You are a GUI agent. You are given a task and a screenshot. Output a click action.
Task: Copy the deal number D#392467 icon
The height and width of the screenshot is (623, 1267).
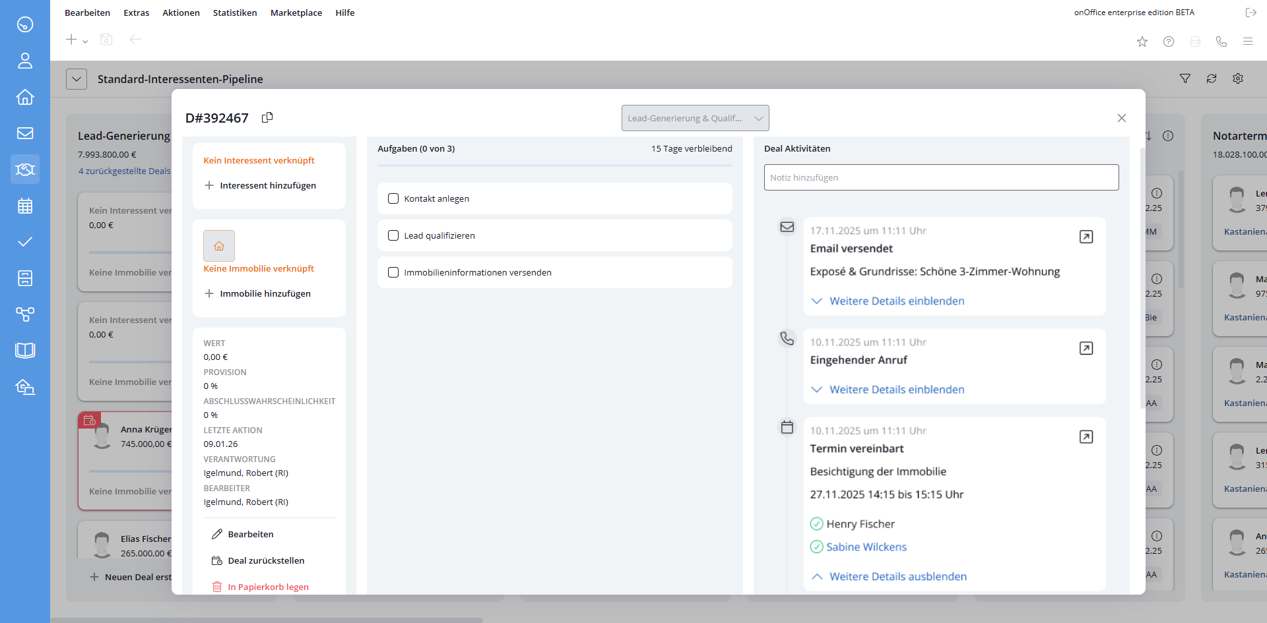pyautogui.click(x=267, y=117)
